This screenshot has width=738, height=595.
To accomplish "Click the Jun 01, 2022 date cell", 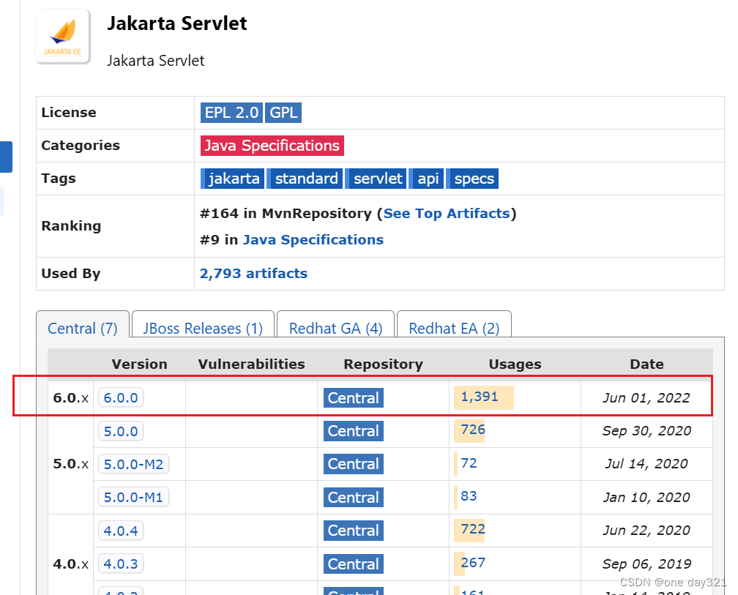I will (646, 398).
